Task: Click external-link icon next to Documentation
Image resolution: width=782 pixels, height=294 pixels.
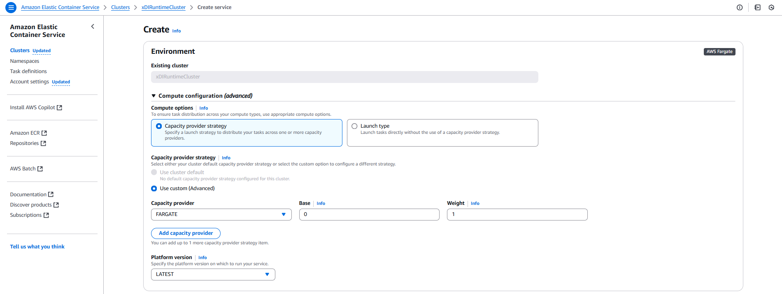Action: (x=51, y=195)
